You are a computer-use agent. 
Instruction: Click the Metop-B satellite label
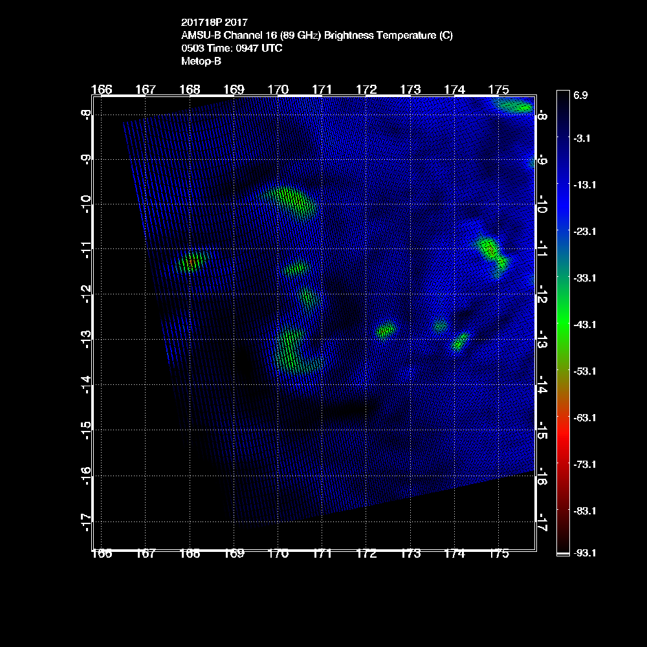[201, 61]
